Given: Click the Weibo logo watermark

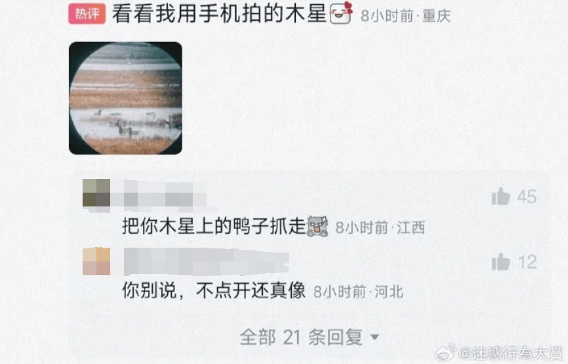Looking at the screenshot, I should coord(446,353).
